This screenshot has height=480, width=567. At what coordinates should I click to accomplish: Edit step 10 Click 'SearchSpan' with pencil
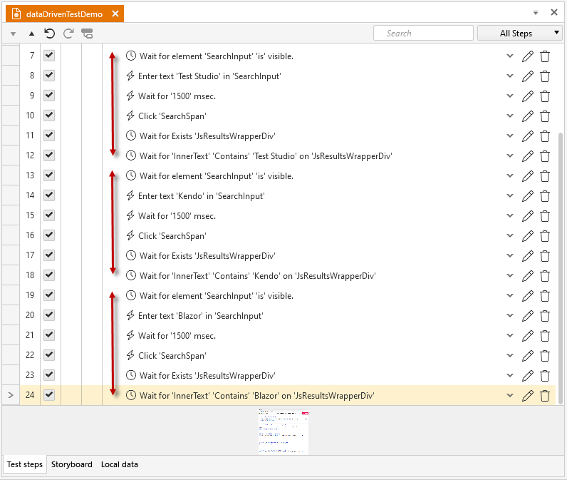tap(528, 116)
